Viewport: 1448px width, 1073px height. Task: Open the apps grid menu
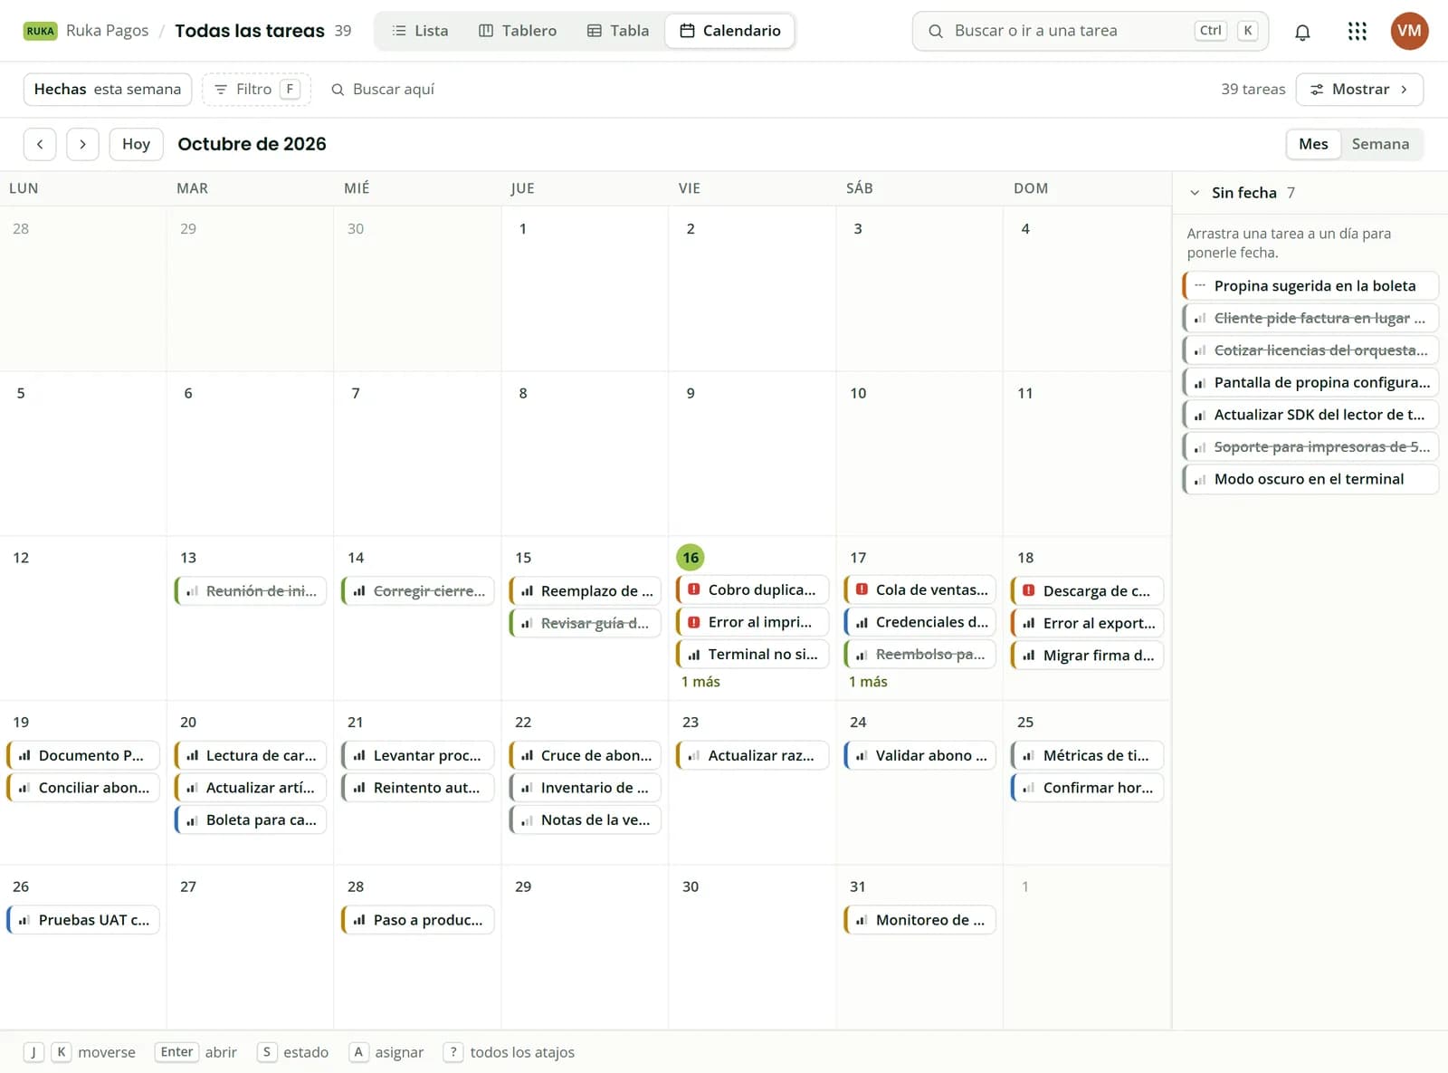pos(1357,32)
